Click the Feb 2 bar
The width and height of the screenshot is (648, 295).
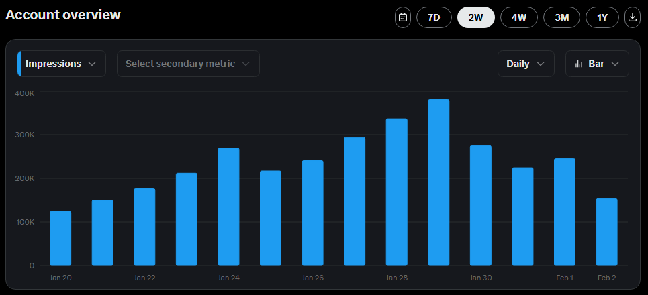pyautogui.click(x=606, y=232)
